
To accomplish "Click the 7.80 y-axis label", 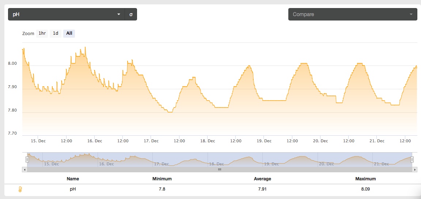I will 12,110.
